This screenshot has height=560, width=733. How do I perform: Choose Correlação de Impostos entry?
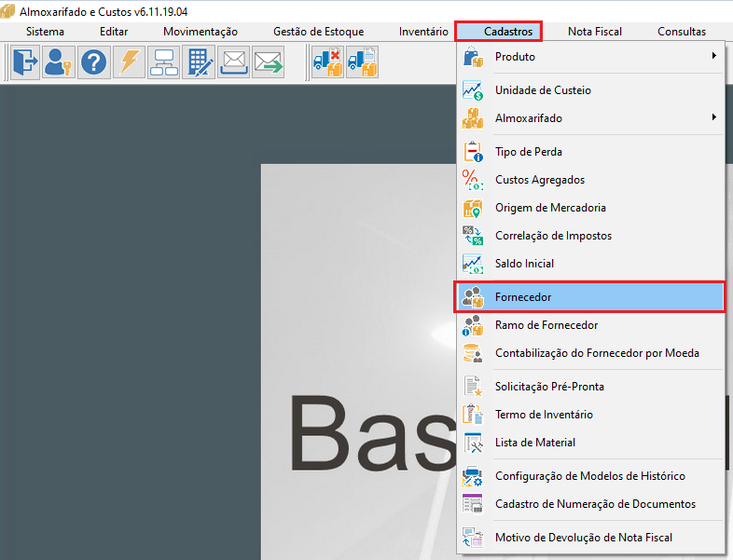pyautogui.click(x=590, y=236)
